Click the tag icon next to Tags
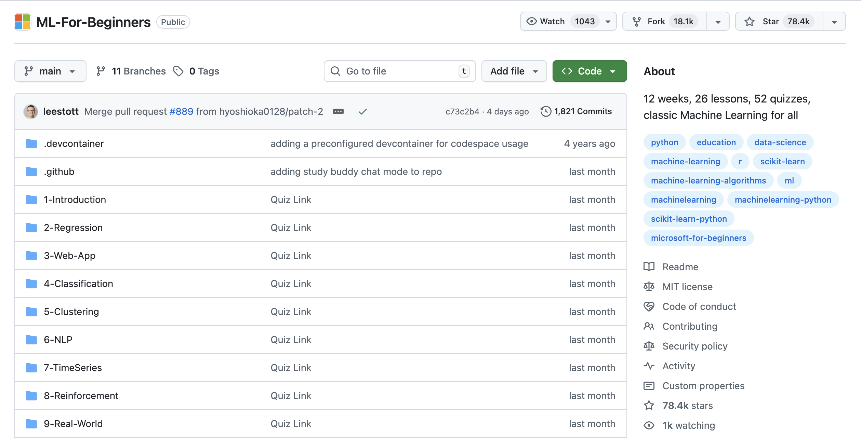861x438 pixels. point(178,71)
